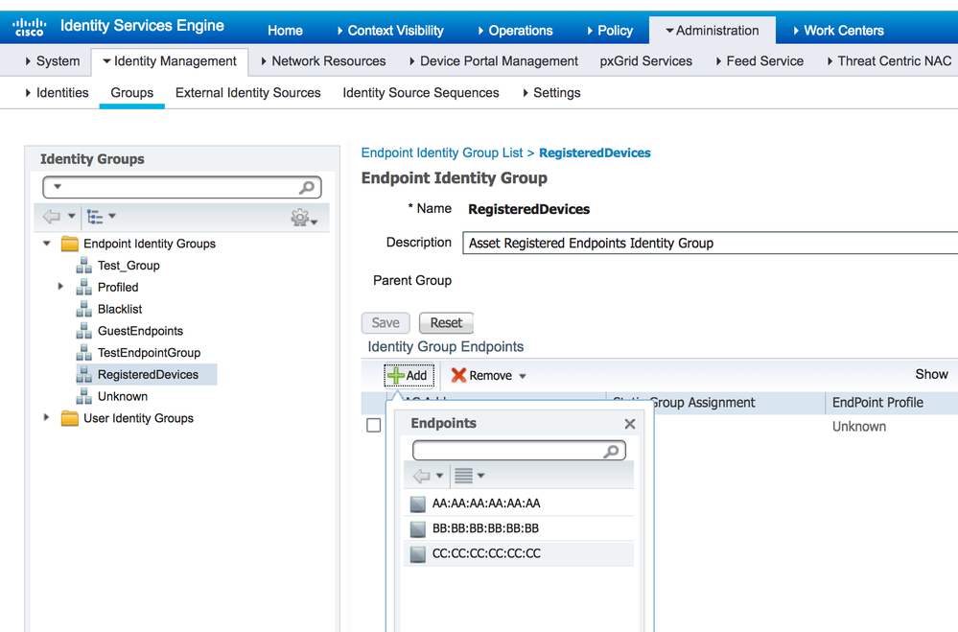Click Test_Group group icon
Image resolution: width=958 pixels, height=632 pixels.
tap(84, 266)
